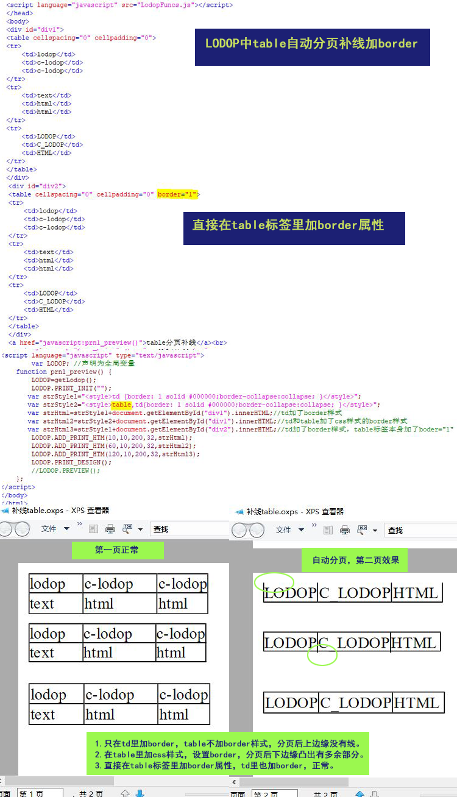Click the left scroll arrow in the right viewer scrollbar

(x=235, y=781)
